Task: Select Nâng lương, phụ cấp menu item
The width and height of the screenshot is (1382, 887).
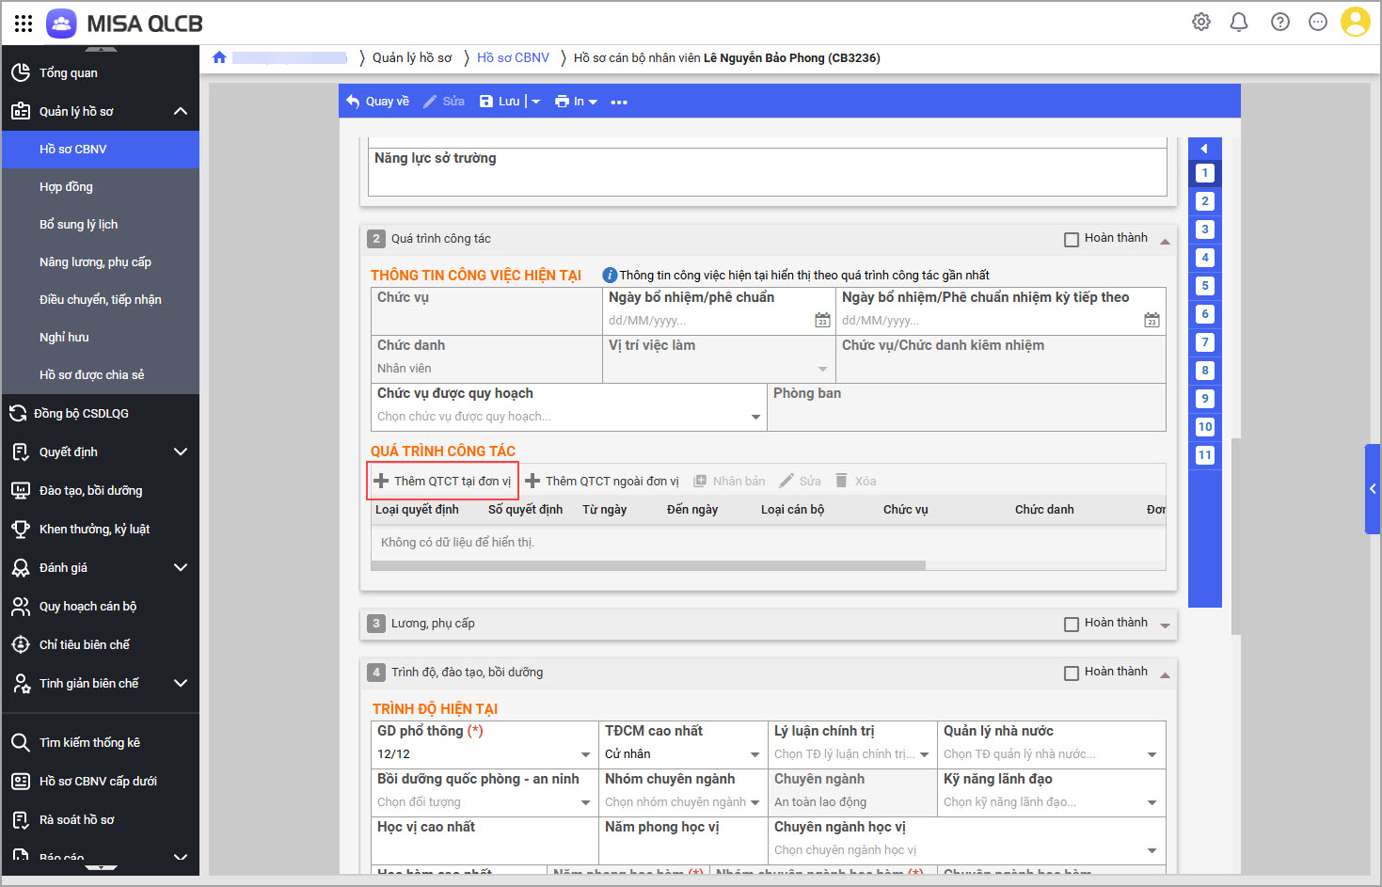Action: (95, 262)
